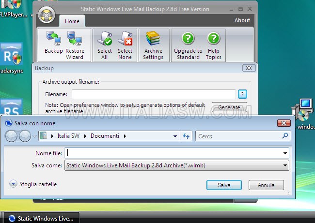The height and width of the screenshot is (223, 315).
Task: Open the Restore Wizard
Action: coord(75,45)
